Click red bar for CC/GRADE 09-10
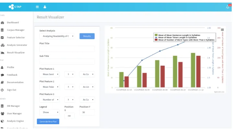This screenshot has height=130, width=233. tap(181, 75)
